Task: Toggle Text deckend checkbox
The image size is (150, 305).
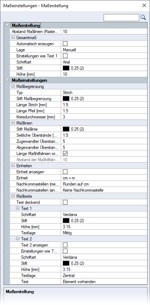Action: (65, 202)
